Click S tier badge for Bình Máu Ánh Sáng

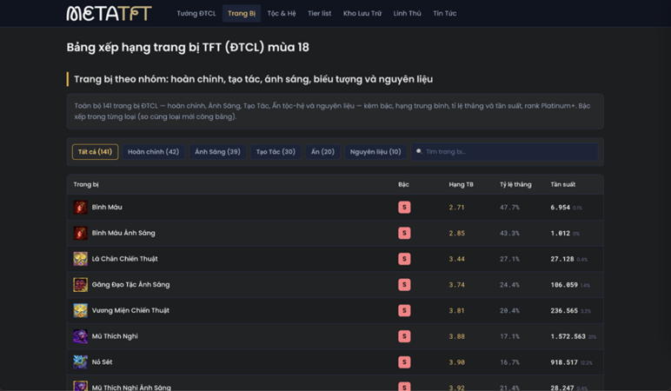click(404, 233)
